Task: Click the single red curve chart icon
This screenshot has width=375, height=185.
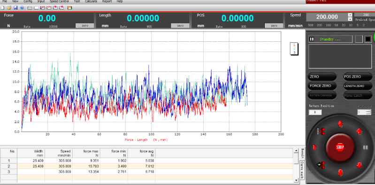Action: tap(49, 8)
